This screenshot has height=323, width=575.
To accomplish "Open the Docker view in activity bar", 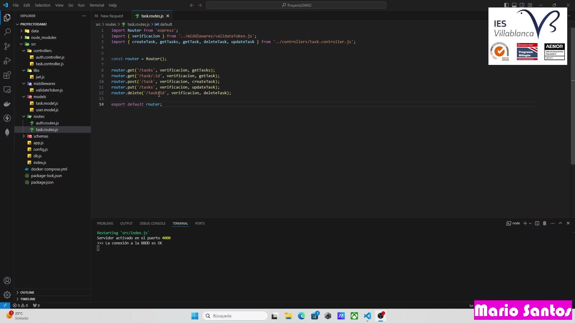I will point(7,104).
